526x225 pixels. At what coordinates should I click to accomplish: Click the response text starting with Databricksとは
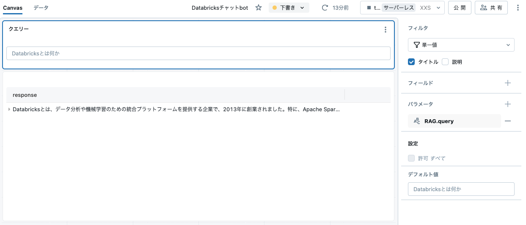176,109
